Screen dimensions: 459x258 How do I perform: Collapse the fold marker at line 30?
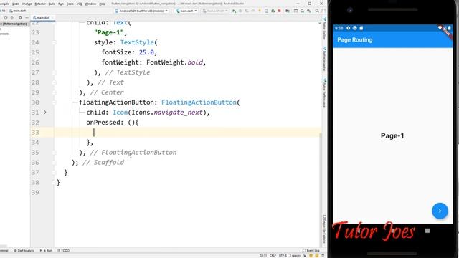55,102
